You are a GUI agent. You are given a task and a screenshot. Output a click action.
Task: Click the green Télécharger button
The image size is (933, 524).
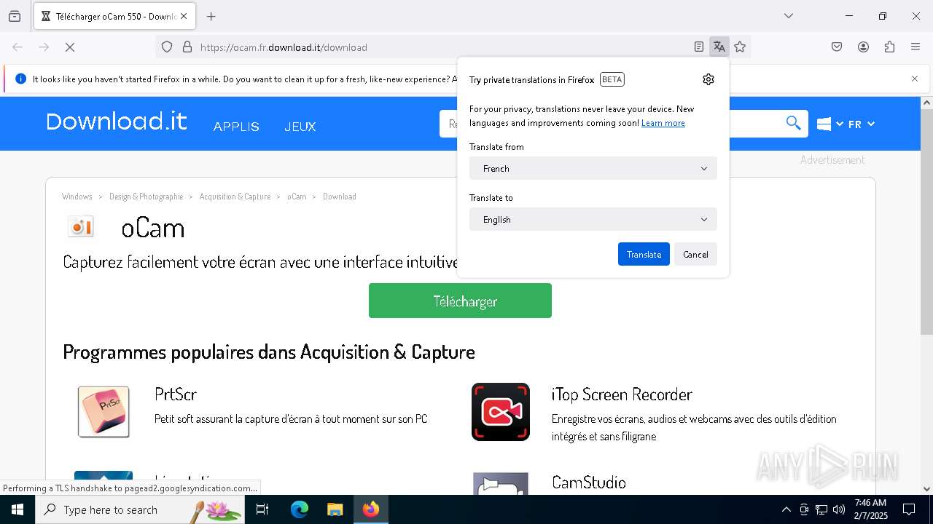pyautogui.click(x=460, y=301)
